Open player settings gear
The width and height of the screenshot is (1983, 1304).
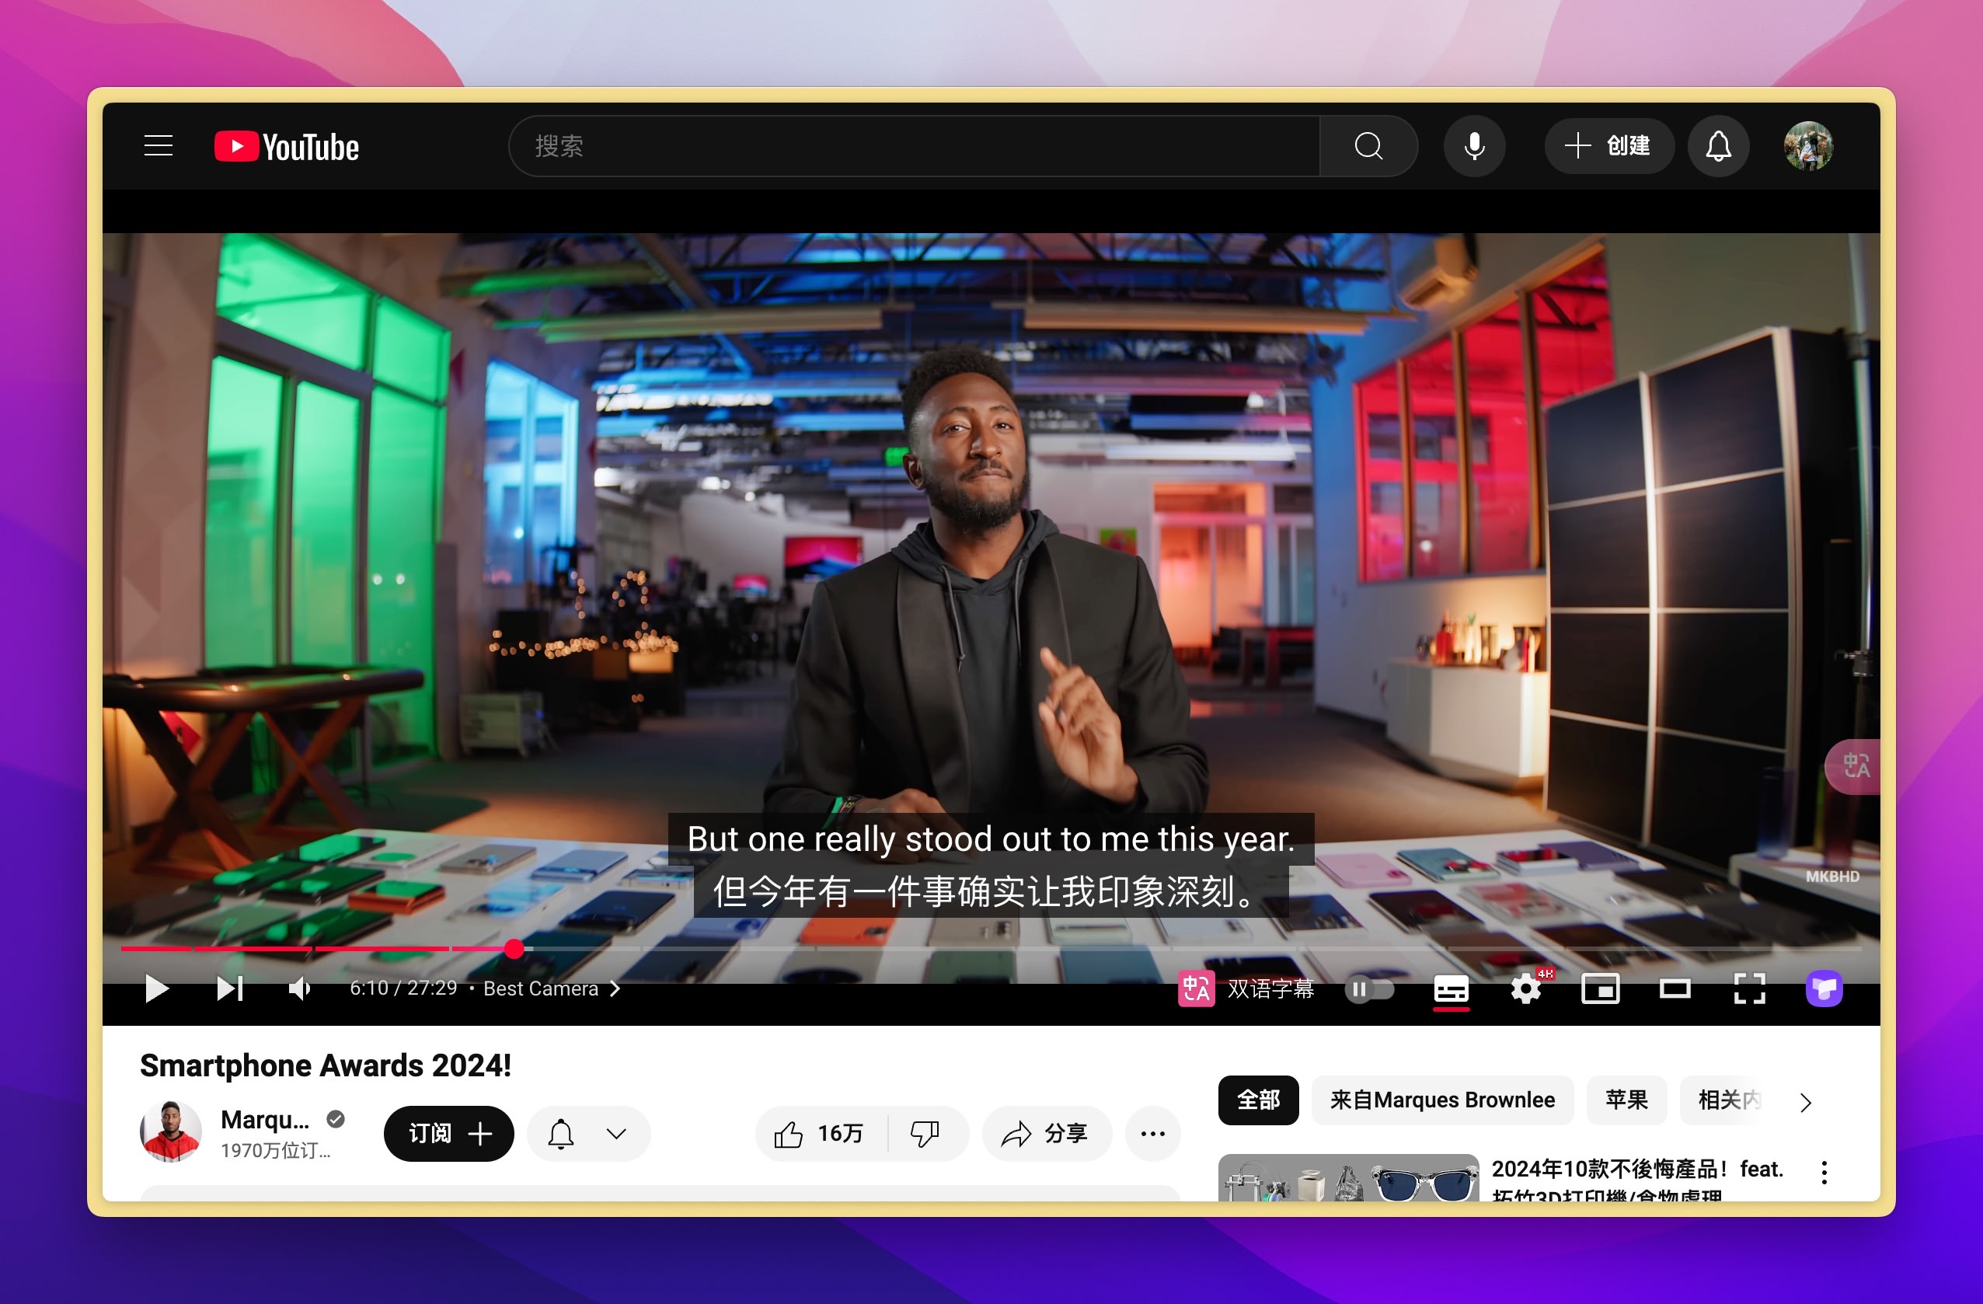click(1525, 989)
